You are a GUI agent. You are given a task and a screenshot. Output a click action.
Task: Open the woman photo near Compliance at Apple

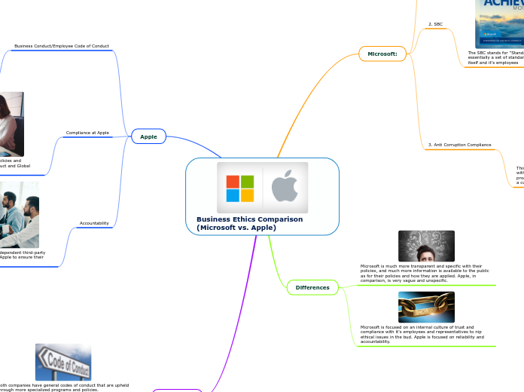tap(12, 124)
